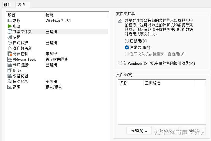Screen dimensions: 211x141
Task: Click the VNC 连接 icon
Action: click(10, 65)
